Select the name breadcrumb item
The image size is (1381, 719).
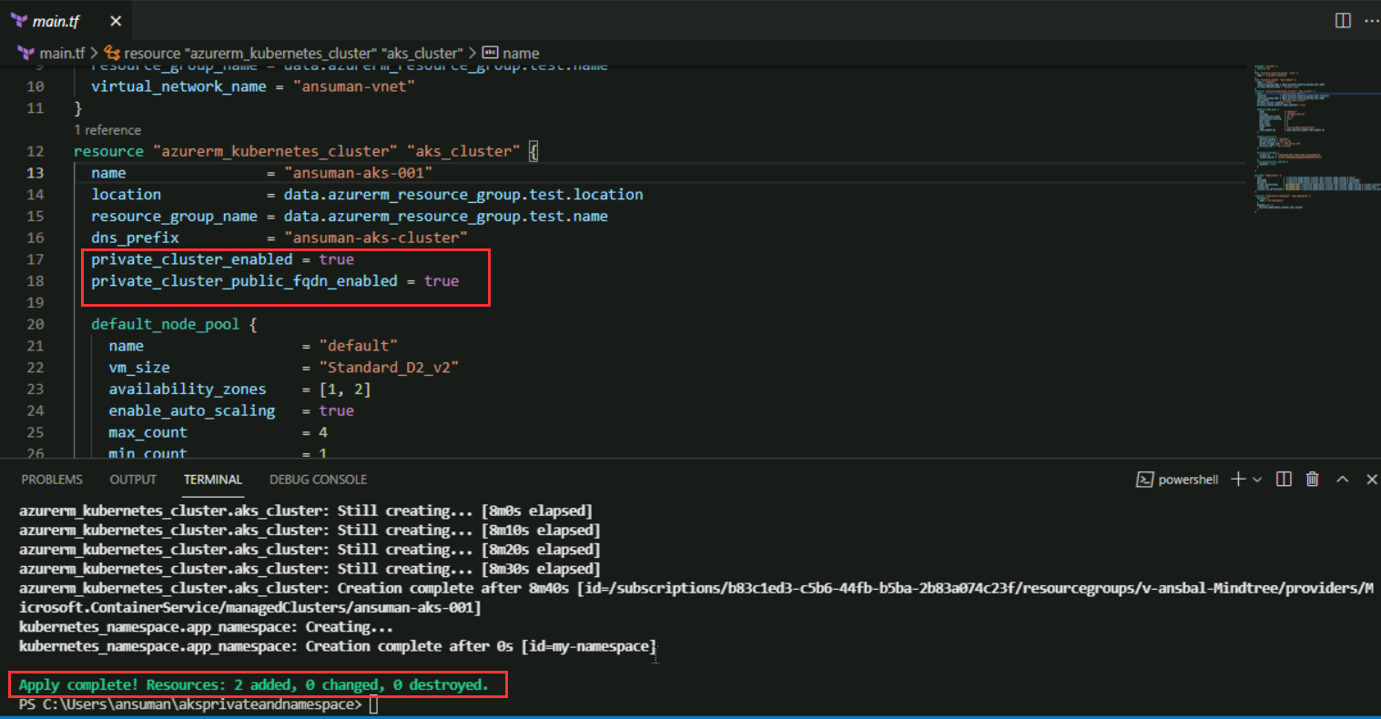click(521, 53)
